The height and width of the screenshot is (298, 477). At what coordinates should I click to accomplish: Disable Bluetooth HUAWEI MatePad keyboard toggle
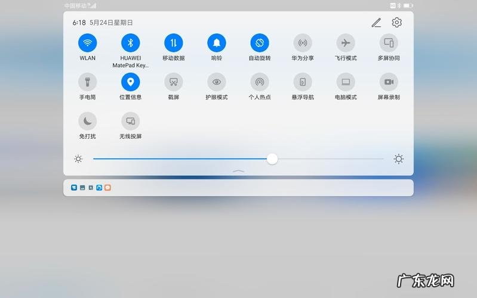[131, 43]
